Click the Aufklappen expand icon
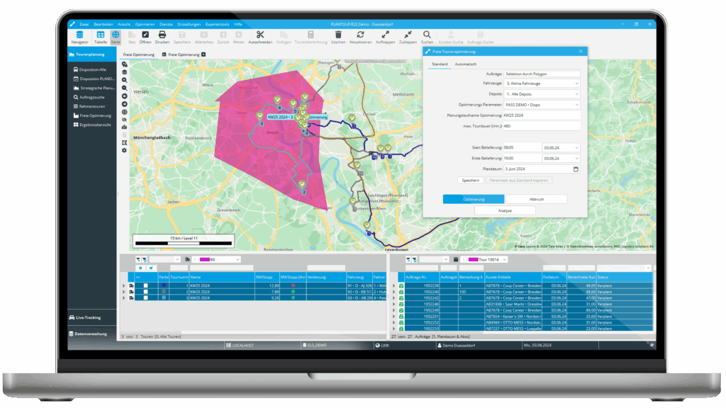726x408 pixels. click(x=385, y=35)
